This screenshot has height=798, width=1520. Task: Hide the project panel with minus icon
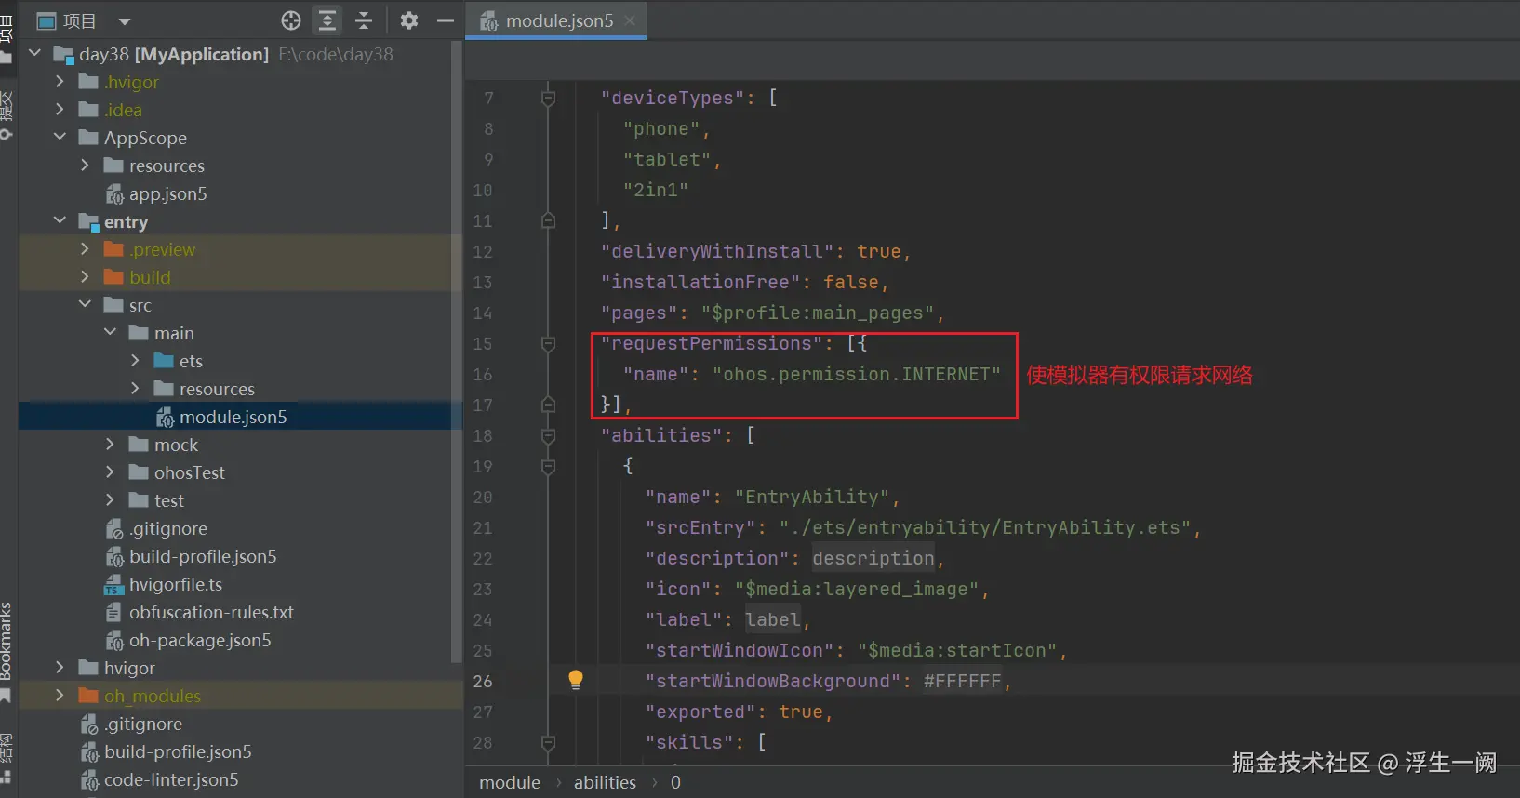pyautogui.click(x=446, y=20)
